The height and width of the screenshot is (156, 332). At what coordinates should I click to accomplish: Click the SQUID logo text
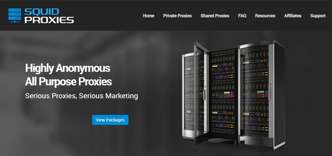pos(42,12)
